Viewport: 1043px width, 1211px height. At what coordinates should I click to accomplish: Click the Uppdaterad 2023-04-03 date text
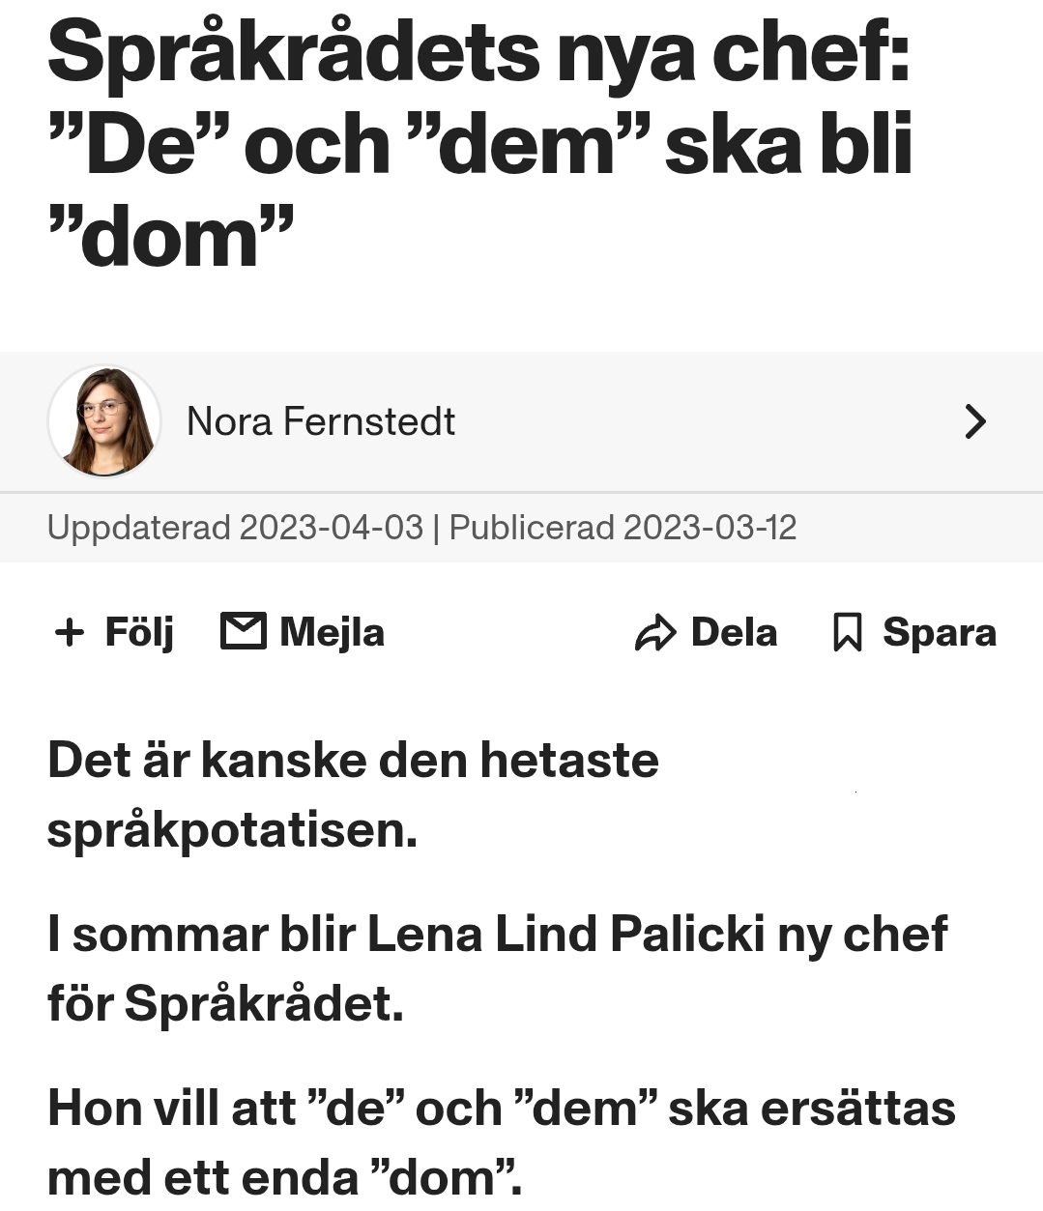coord(235,528)
